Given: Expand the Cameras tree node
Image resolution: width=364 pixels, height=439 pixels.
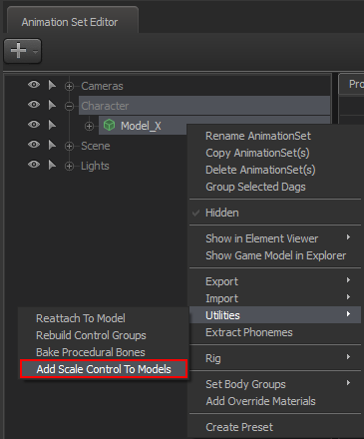Looking at the screenshot, I should (69, 87).
